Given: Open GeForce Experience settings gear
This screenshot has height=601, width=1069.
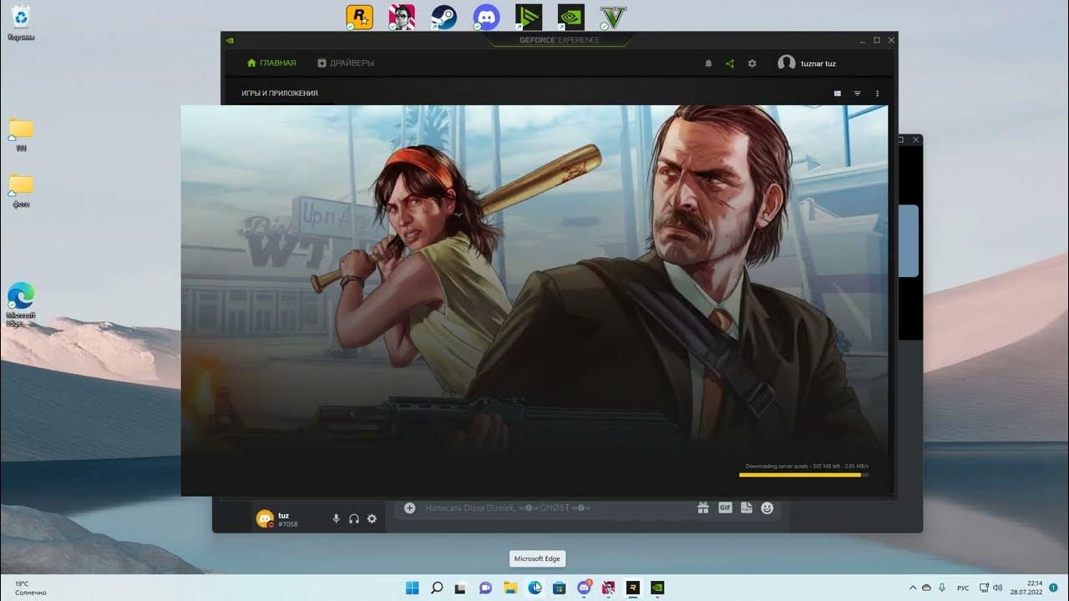Looking at the screenshot, I should pyautogui.click(x=752, y=63).
